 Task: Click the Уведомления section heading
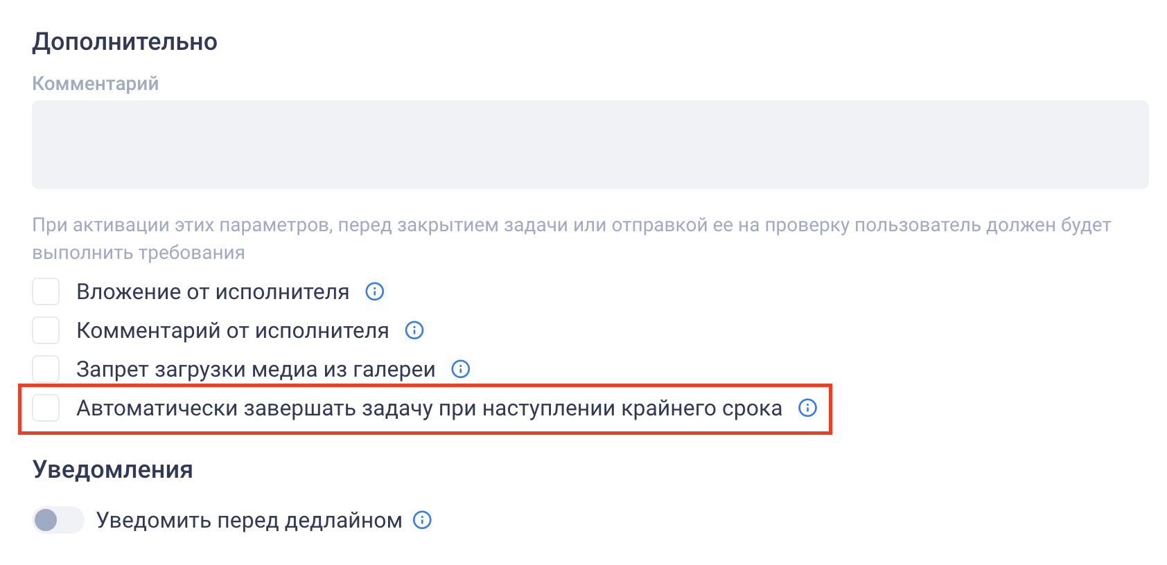tap(113, 469)
